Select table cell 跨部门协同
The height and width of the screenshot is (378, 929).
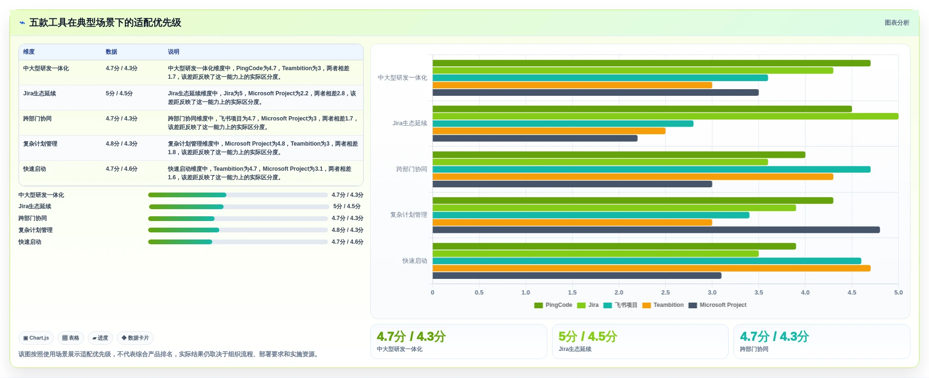(37, 119)
